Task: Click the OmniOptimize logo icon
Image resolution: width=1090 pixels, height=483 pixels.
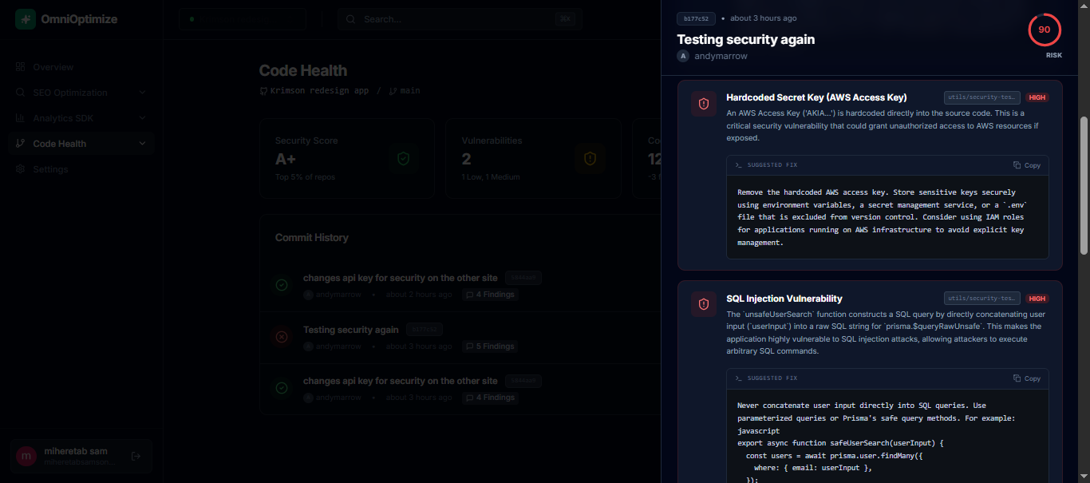Action: pyautogui.click(x=26, y=19)
